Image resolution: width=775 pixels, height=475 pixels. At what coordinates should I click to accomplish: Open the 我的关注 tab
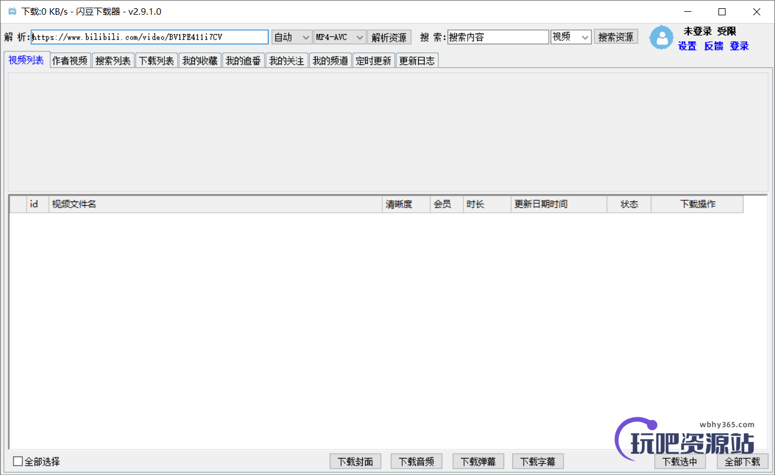click(286, 61)
